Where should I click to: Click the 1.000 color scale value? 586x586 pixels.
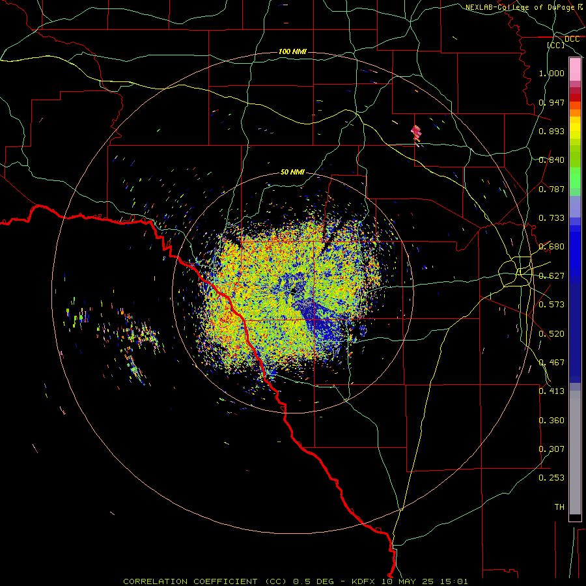pyautogui.click(x=551, y=73)
